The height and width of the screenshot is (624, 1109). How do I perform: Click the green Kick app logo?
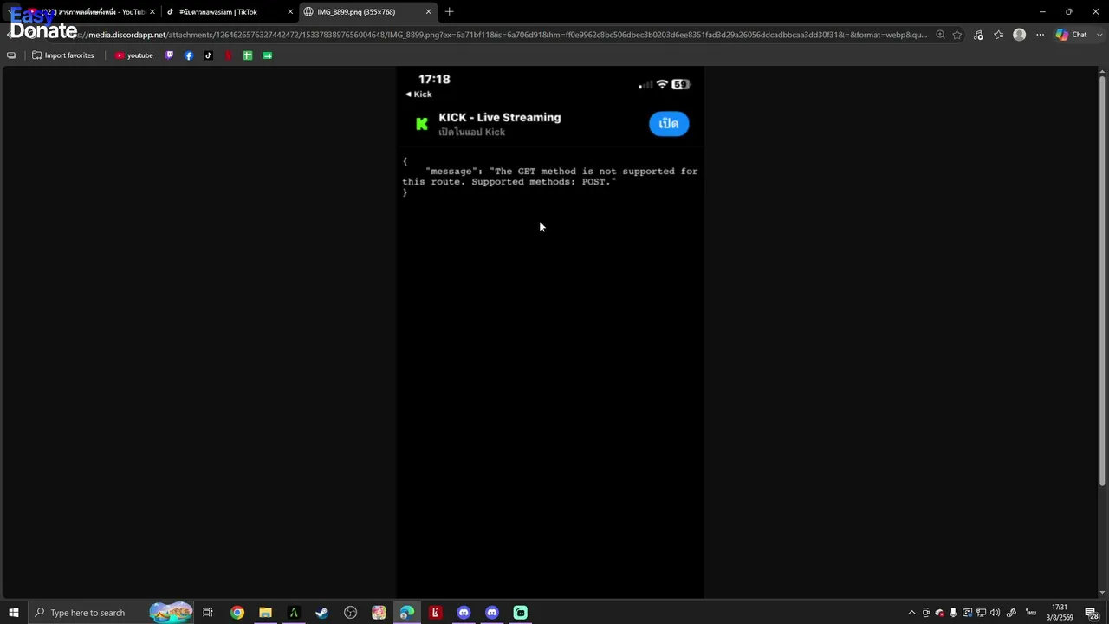[x=421, y=124]
